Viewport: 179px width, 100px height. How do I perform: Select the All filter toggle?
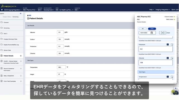pos(143,29)
